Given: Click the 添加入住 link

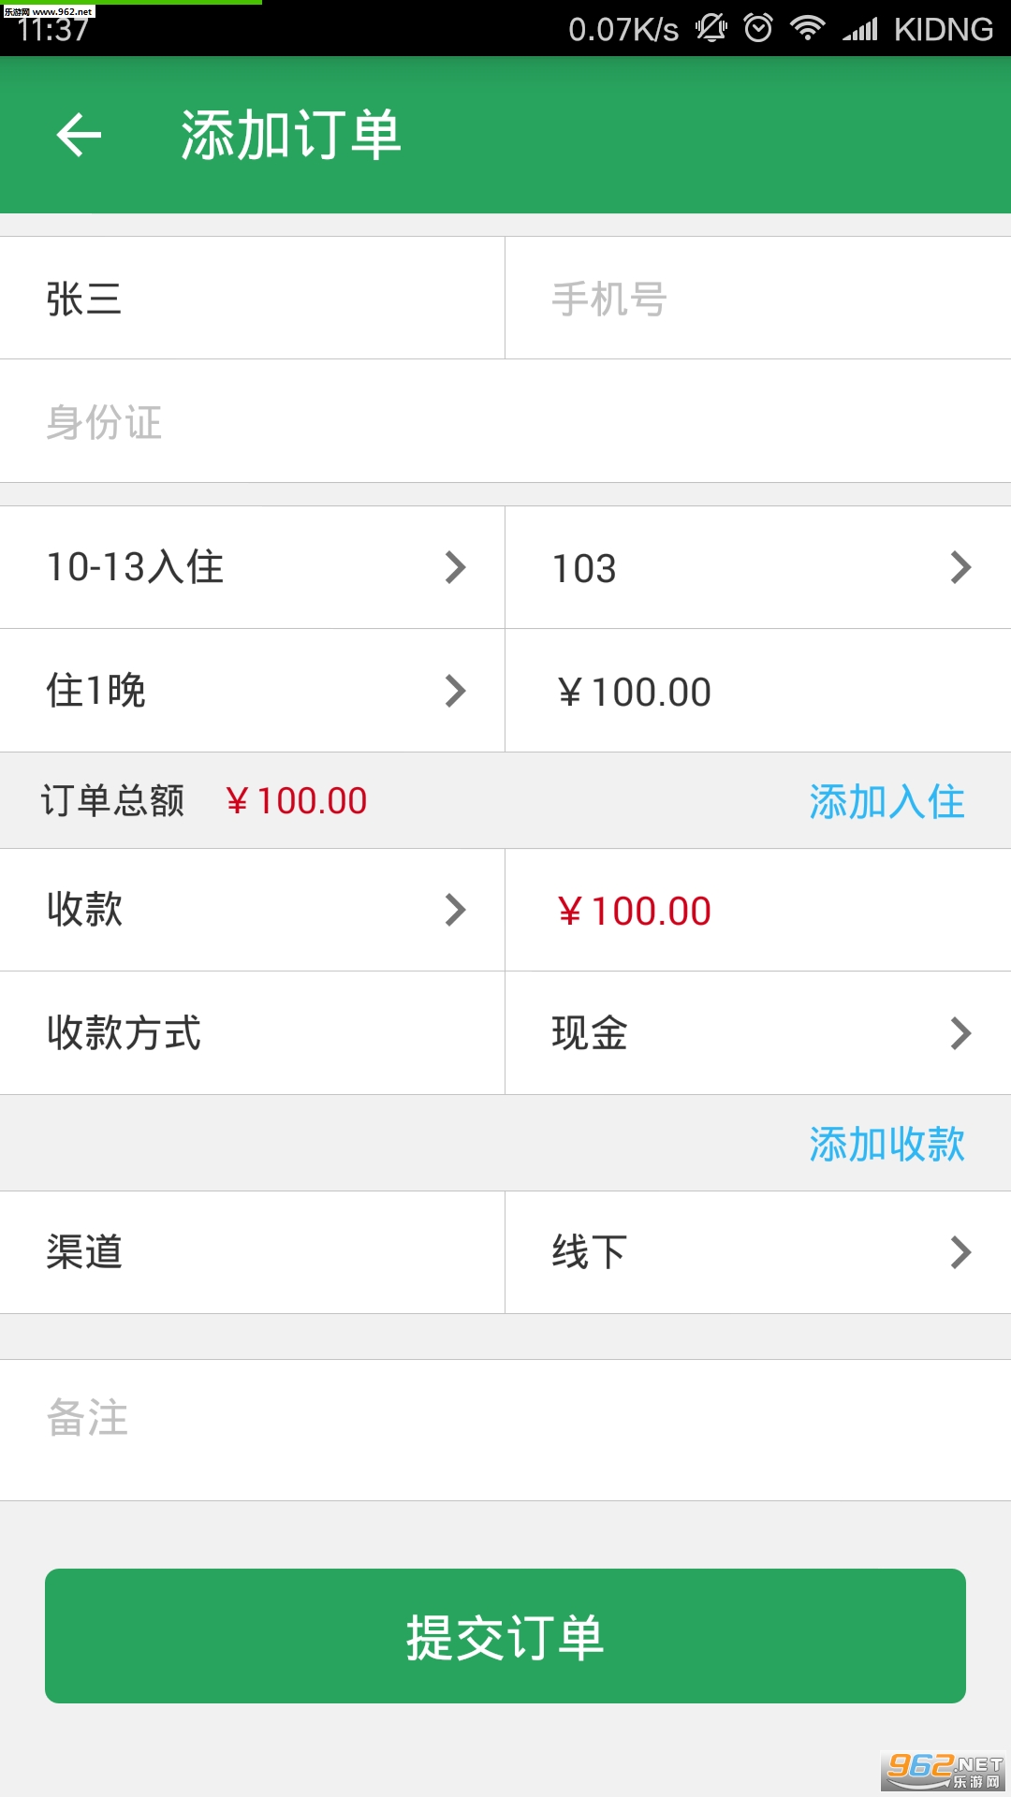Looking at the screenshot, I should (886, 801).
